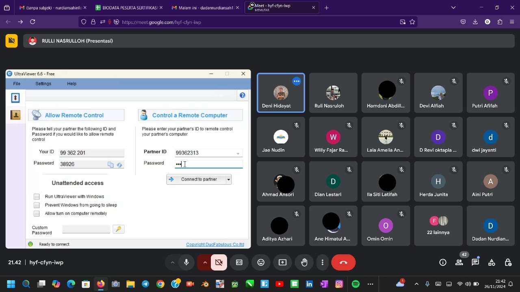Open the emoji reactions button
Viewport: 520px width, 292px height.
(x=261, y=262)
